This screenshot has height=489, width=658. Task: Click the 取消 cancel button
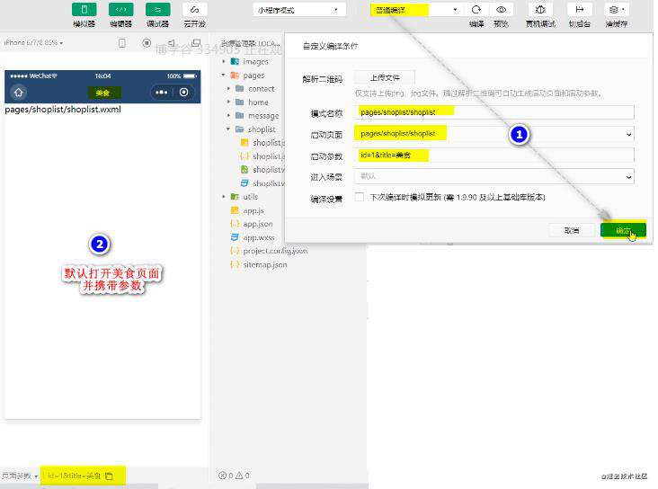coord(572,230)
